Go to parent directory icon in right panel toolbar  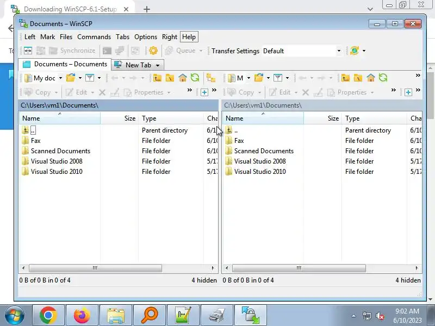[x=345, y=78]
